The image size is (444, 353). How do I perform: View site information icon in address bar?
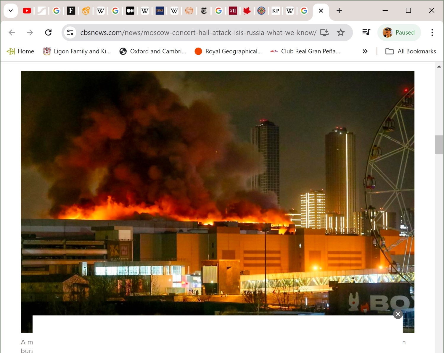[70, 33]
